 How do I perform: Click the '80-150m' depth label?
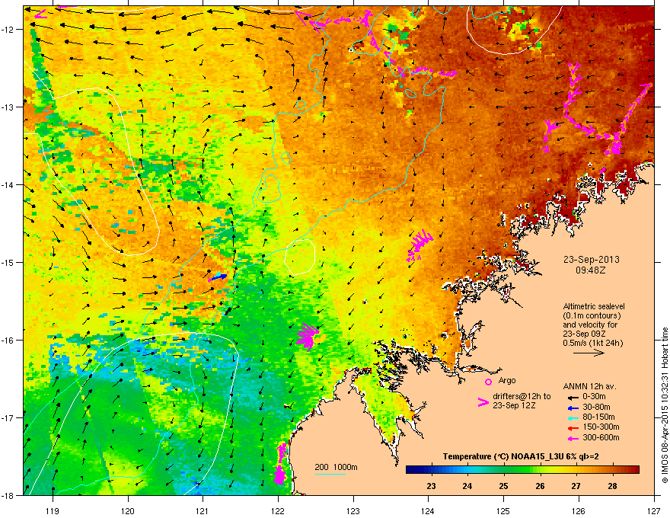point(598,417)
